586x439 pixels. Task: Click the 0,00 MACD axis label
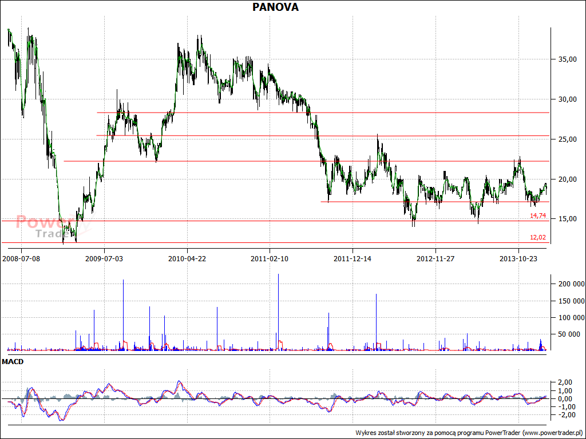(565, 398)
